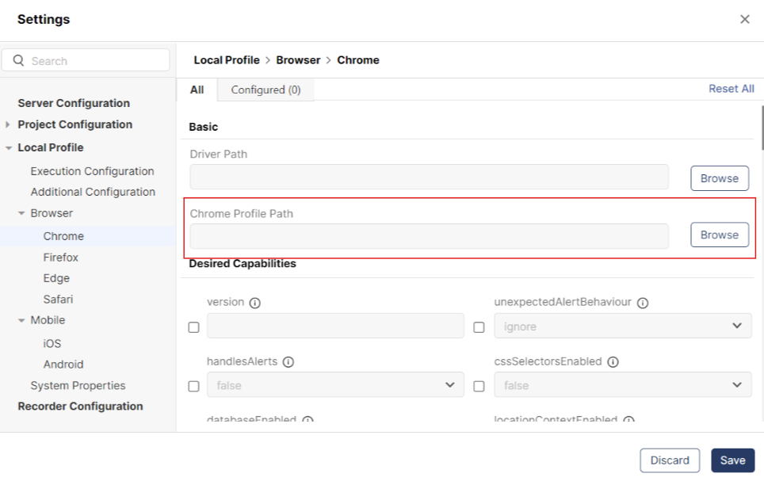Check the handlesAlerts checkbox
This screenshot has width=764, height=481.
pyautogui.click(x=194, y=386)
